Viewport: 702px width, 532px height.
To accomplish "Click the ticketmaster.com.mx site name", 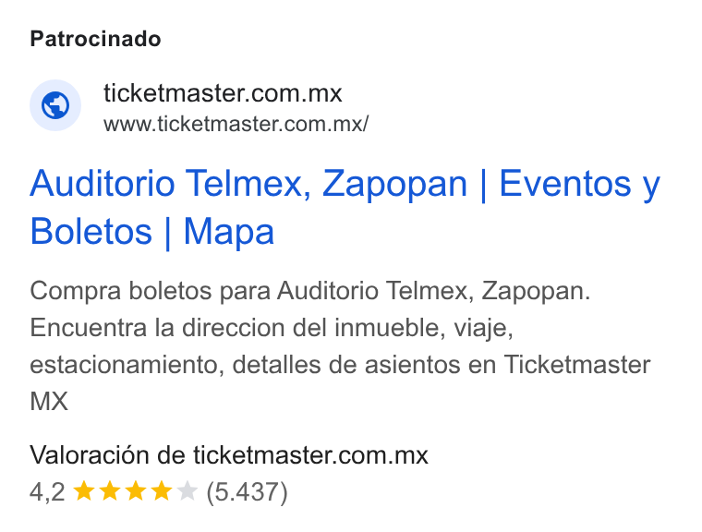I will (x=223, y=93).
